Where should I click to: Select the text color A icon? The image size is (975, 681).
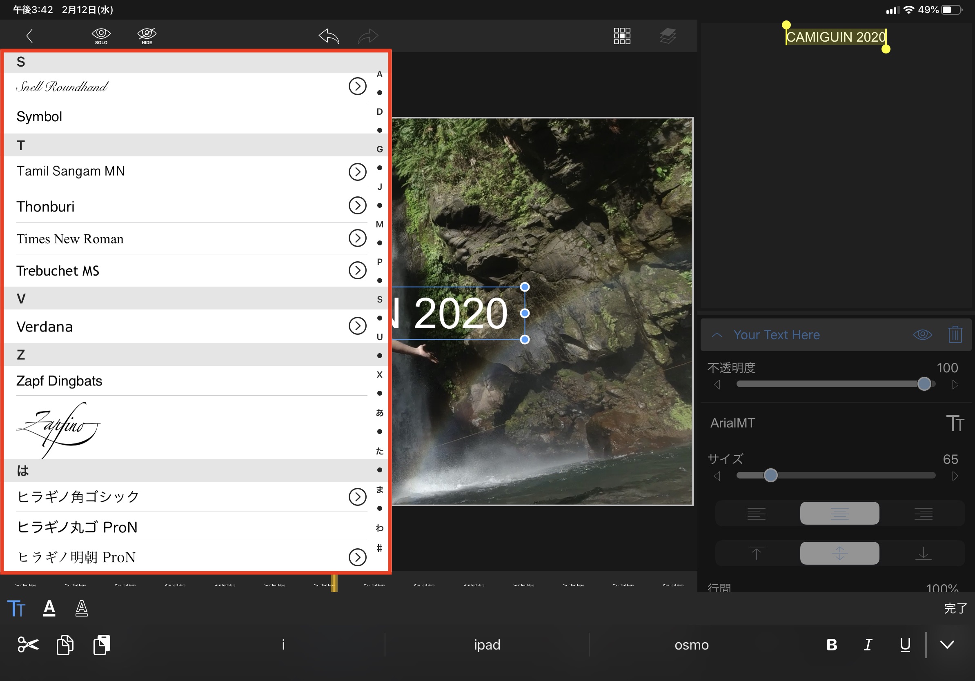(x=49, y=608)
